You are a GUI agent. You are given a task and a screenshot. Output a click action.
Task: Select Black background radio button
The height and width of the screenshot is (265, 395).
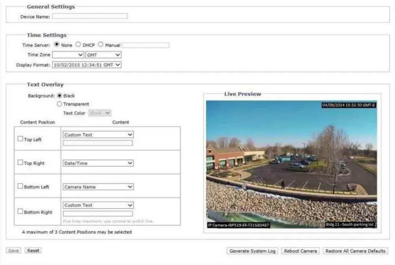[60, 96]
